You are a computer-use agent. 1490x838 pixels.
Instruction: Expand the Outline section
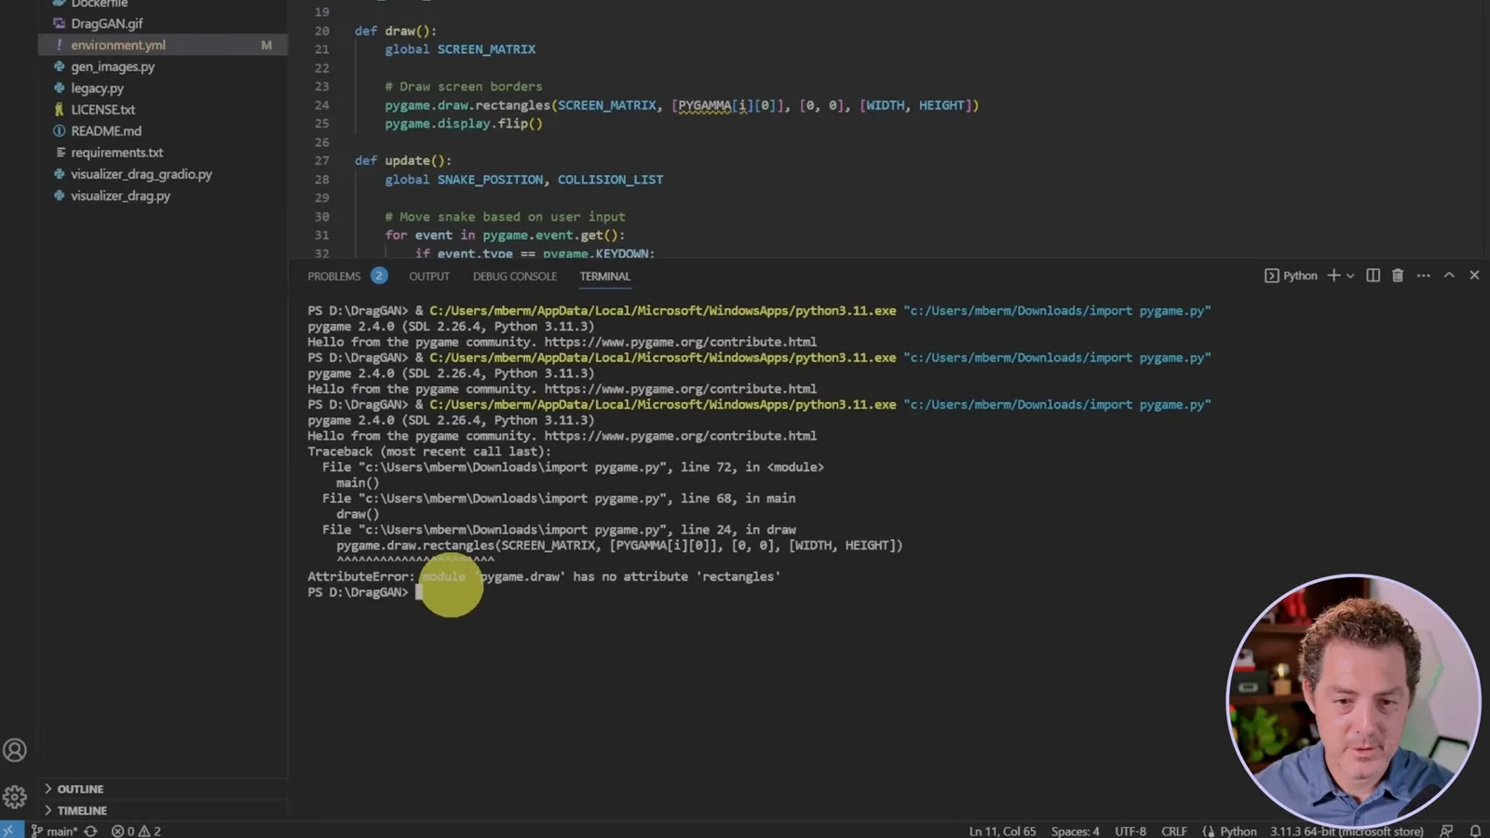[x=80, y=789]
